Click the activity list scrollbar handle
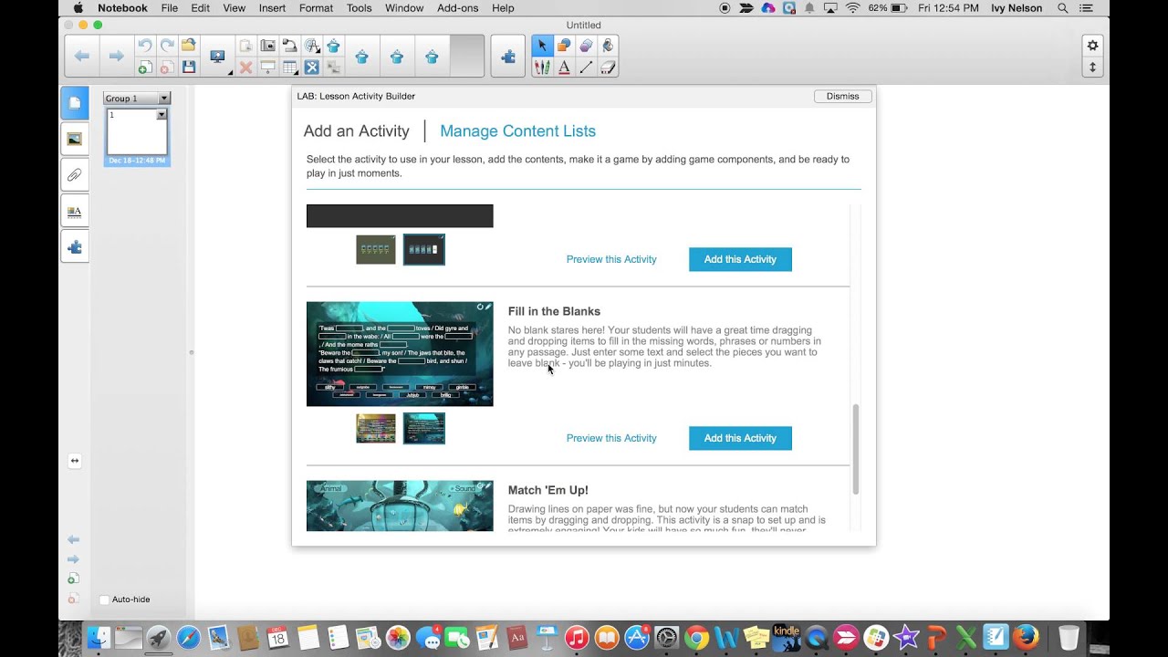 point(856,449)
